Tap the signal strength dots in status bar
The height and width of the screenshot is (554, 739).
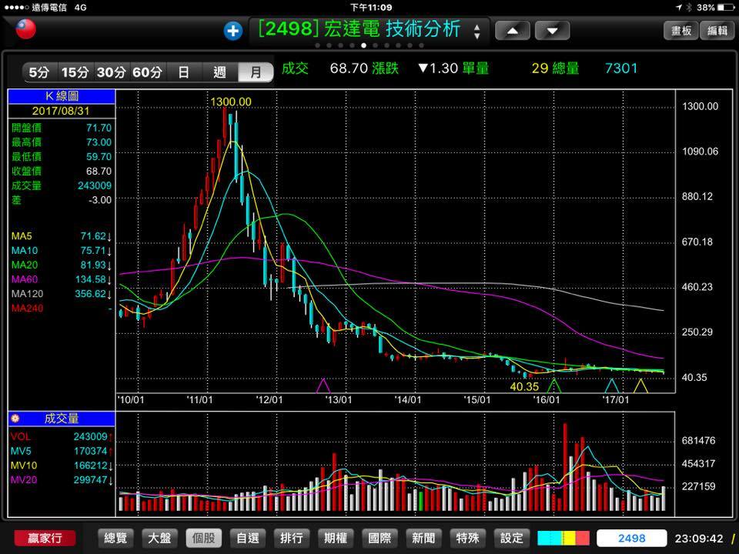tap(16, 8)
